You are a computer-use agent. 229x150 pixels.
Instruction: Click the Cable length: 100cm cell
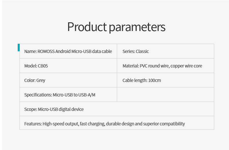(166, 80)
